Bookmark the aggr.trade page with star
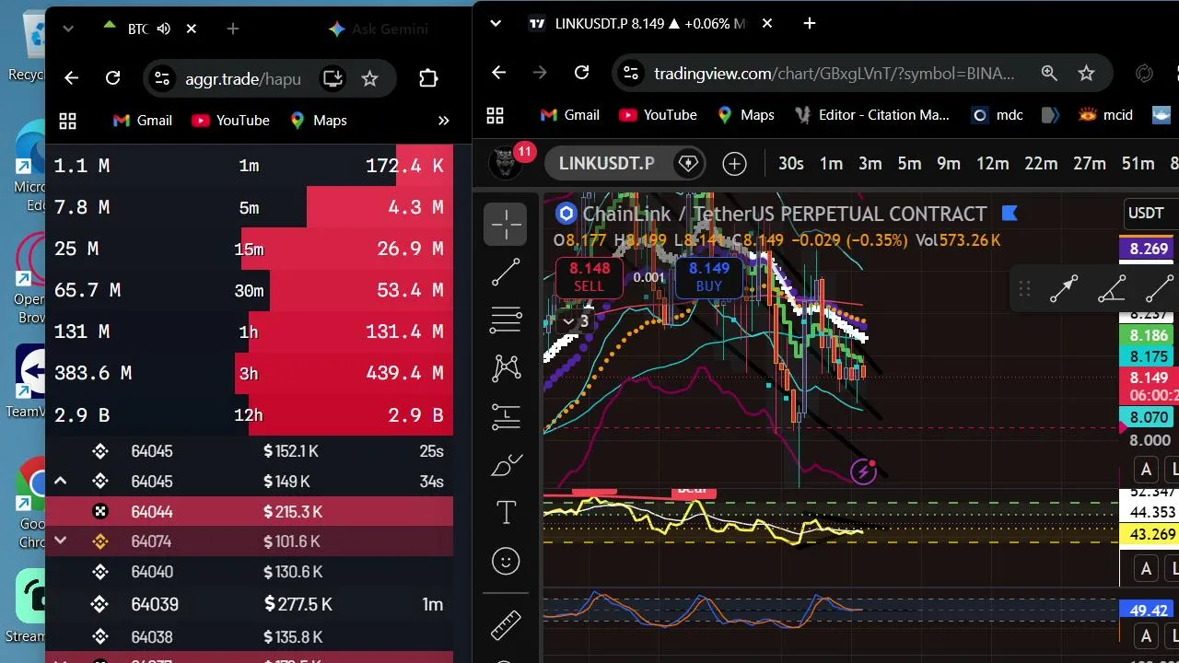This screenshot has height=663, width=1179. 369,78
